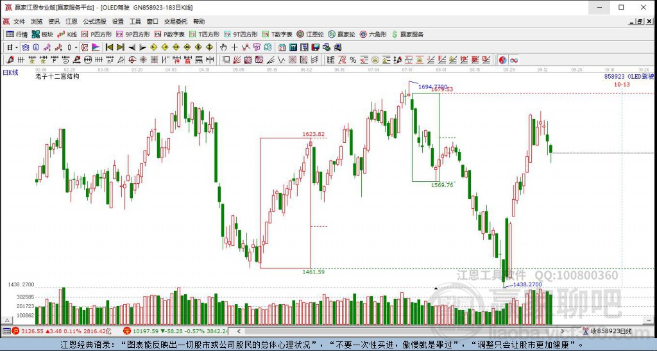Open the calendar icon showing 21

[282, 47]
